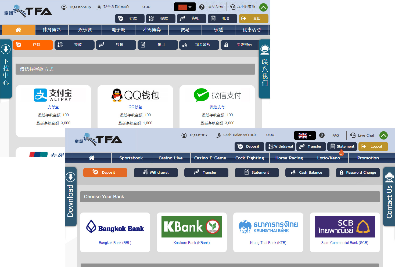Viewport: 395px width, 267px height.
Task: Select Bangkok Bank logo
Action: click(x=115, y=227)
